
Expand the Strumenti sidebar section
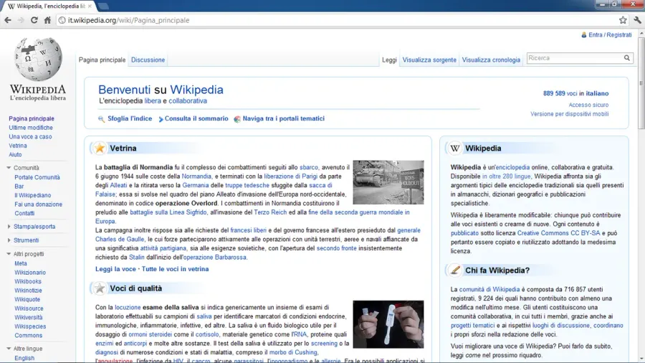tap(9, 240)
